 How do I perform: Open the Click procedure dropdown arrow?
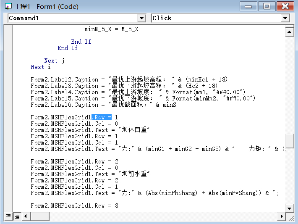tap(285, 18)
